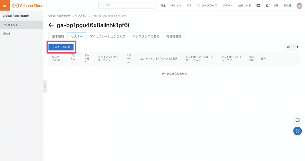Click the データは存在しません message
This screenshot has height=161, width=305.
pos(174,74)
